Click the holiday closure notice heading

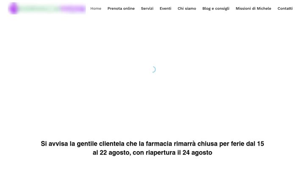[x=152, y=148]
